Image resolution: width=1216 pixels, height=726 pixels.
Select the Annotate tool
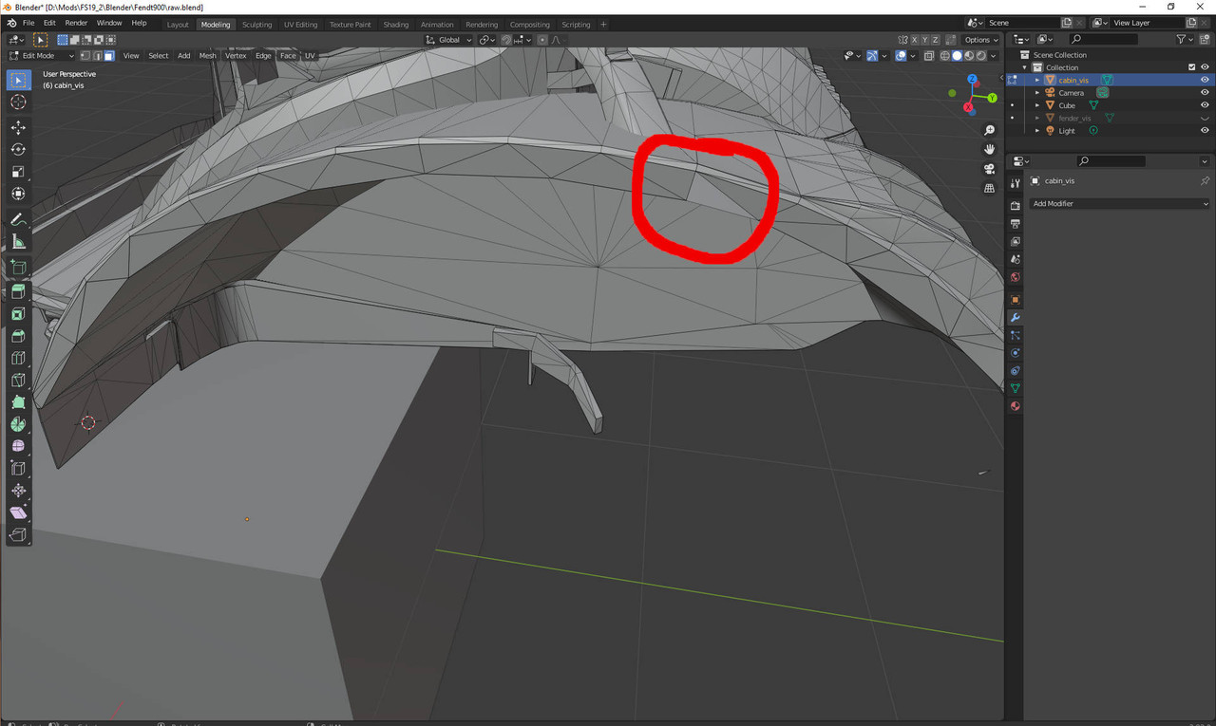pos(17,218)
